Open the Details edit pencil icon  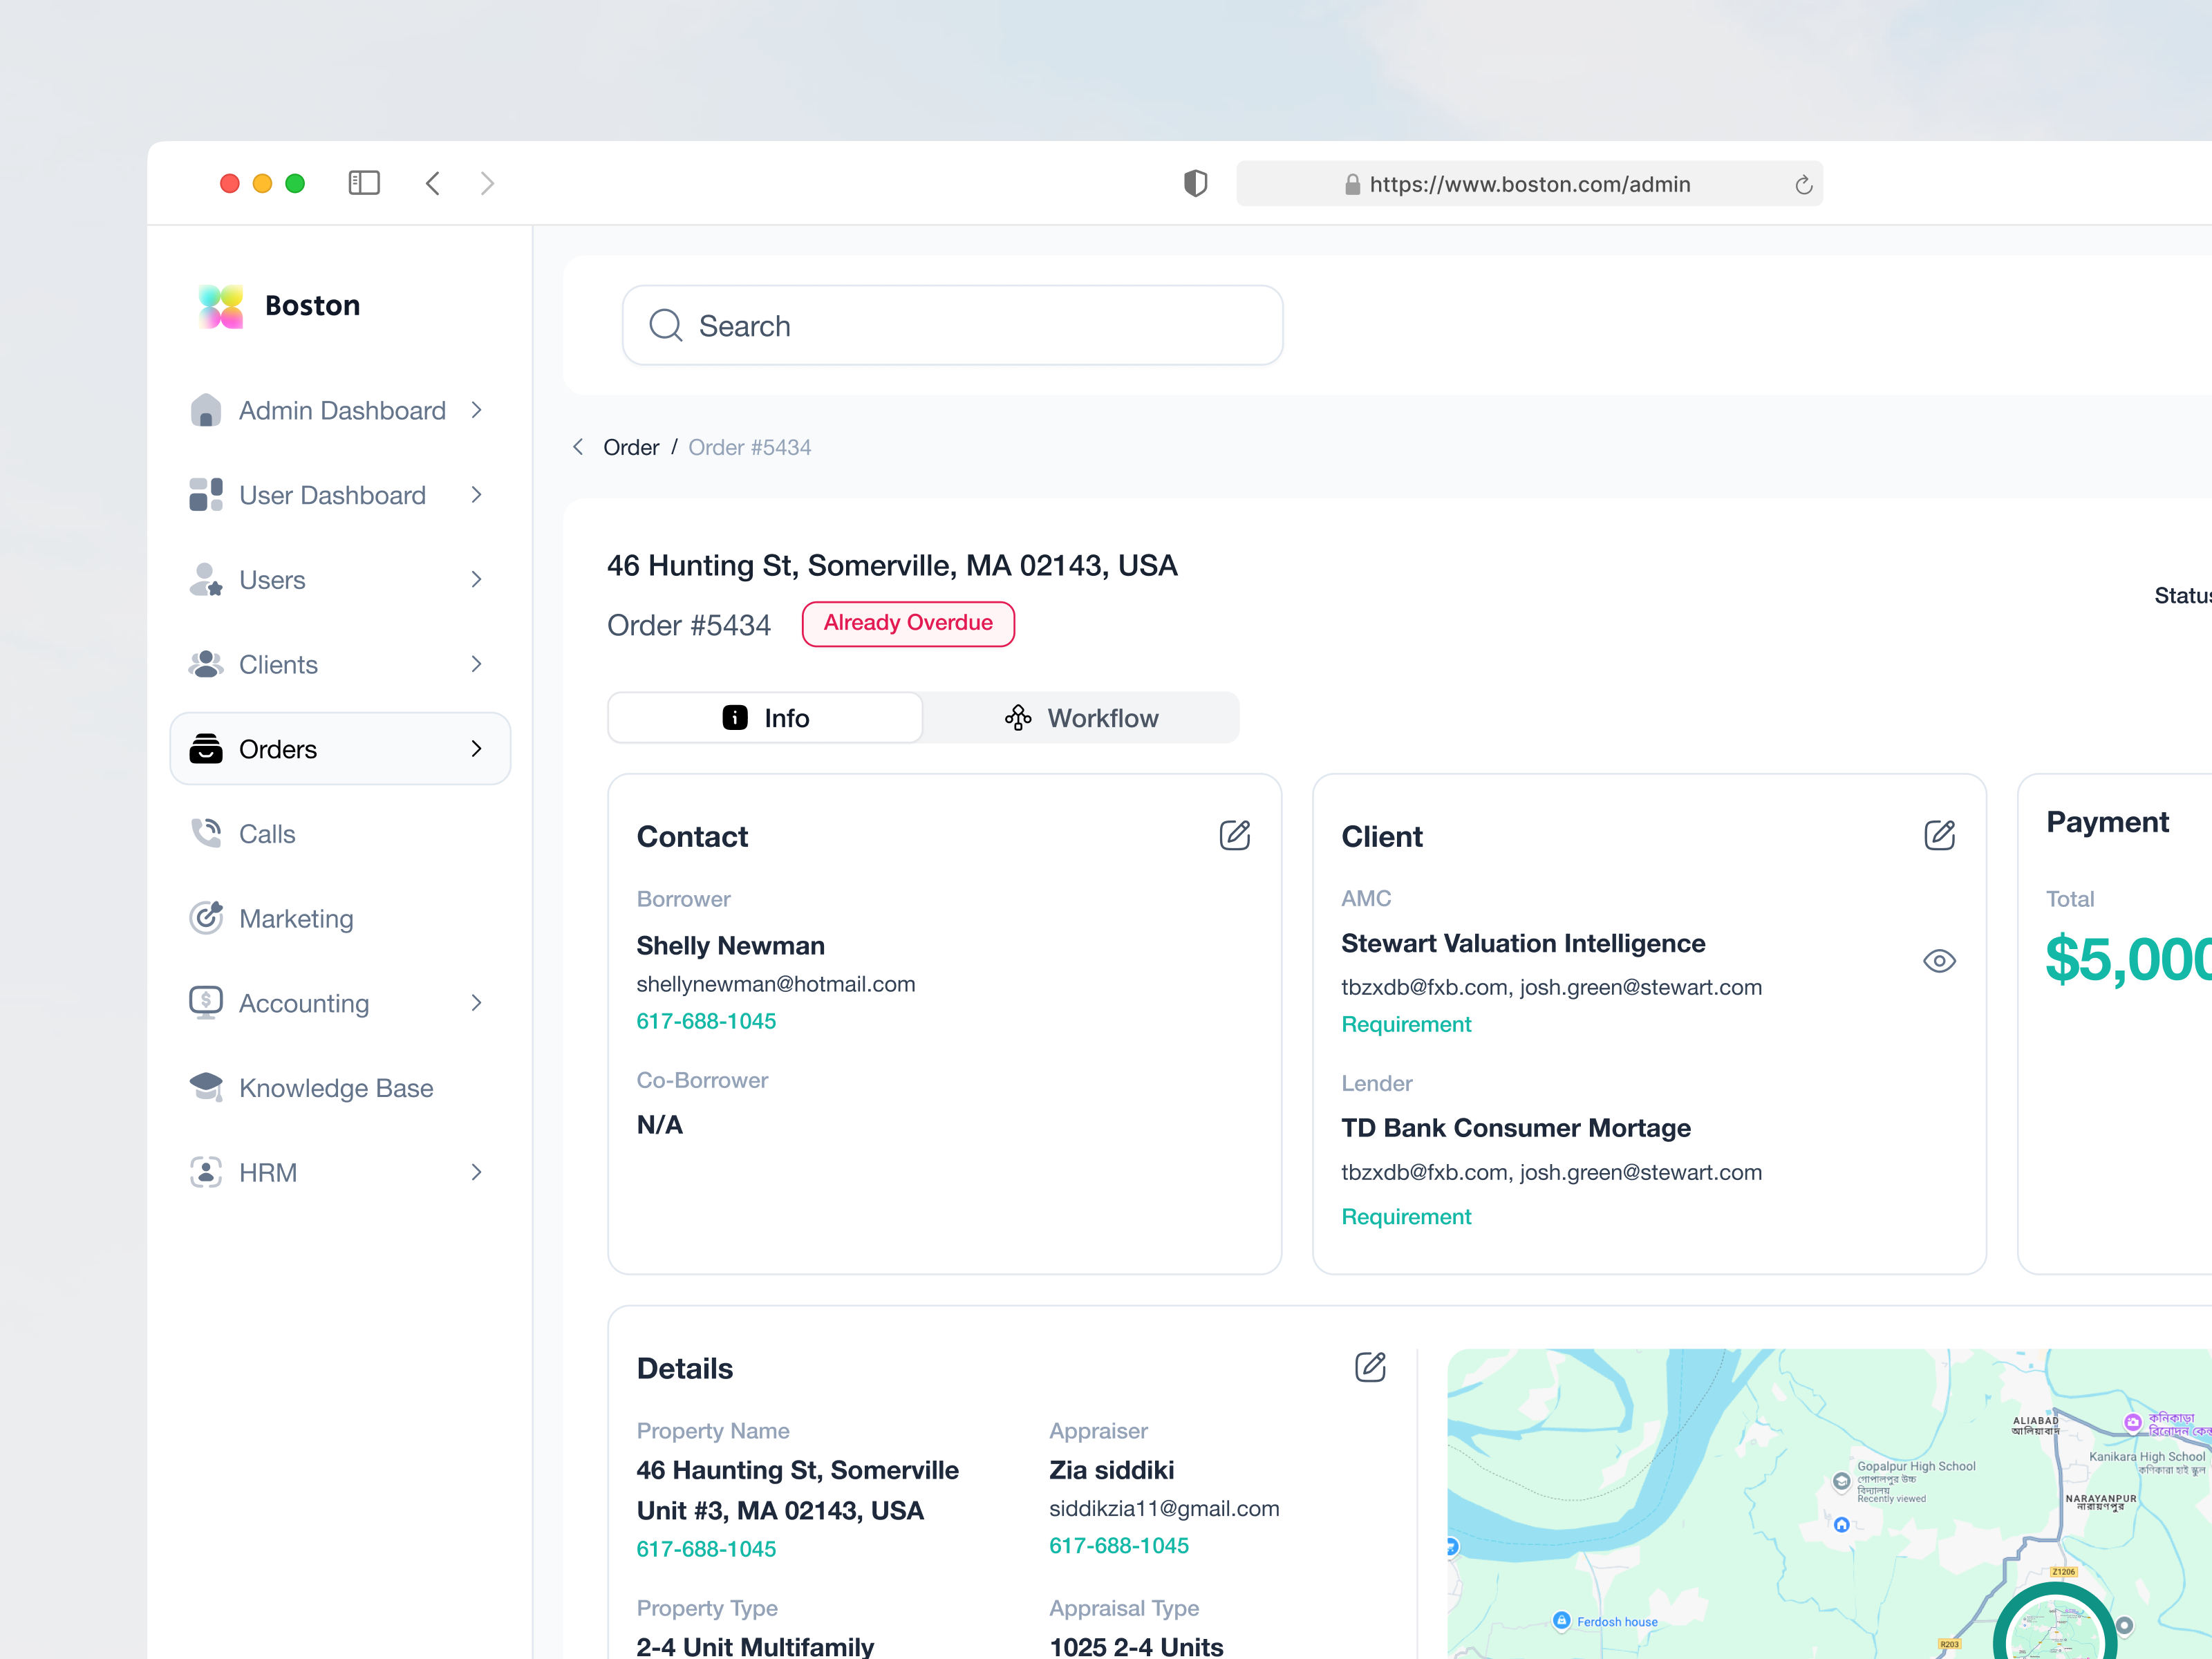point(1371,1367)
